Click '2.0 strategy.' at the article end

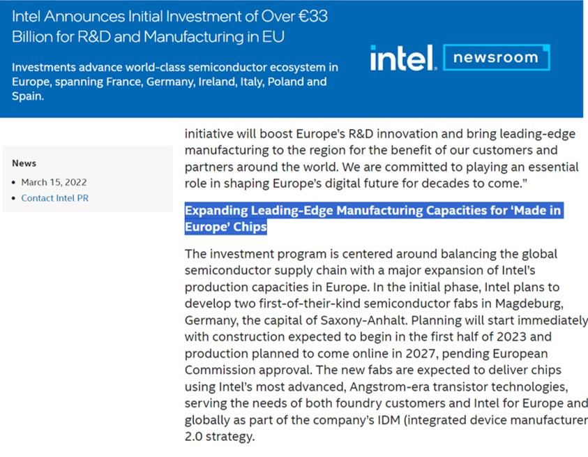220,436
